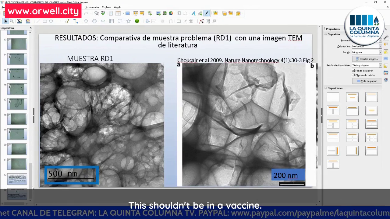Screen dimensions: 390x219
Task: Open sidebar Navigator compass icon
Action: pyautogui.click(x=386, y=80)
